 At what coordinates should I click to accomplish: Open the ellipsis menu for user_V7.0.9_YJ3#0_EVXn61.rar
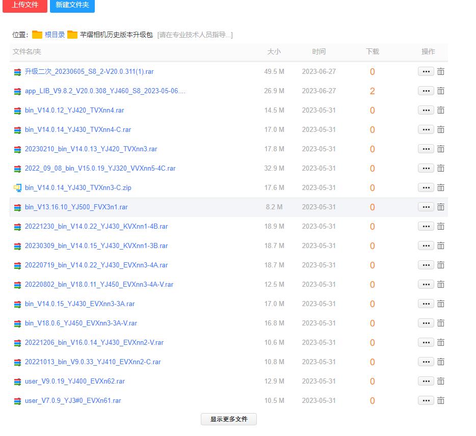point(426,401)
